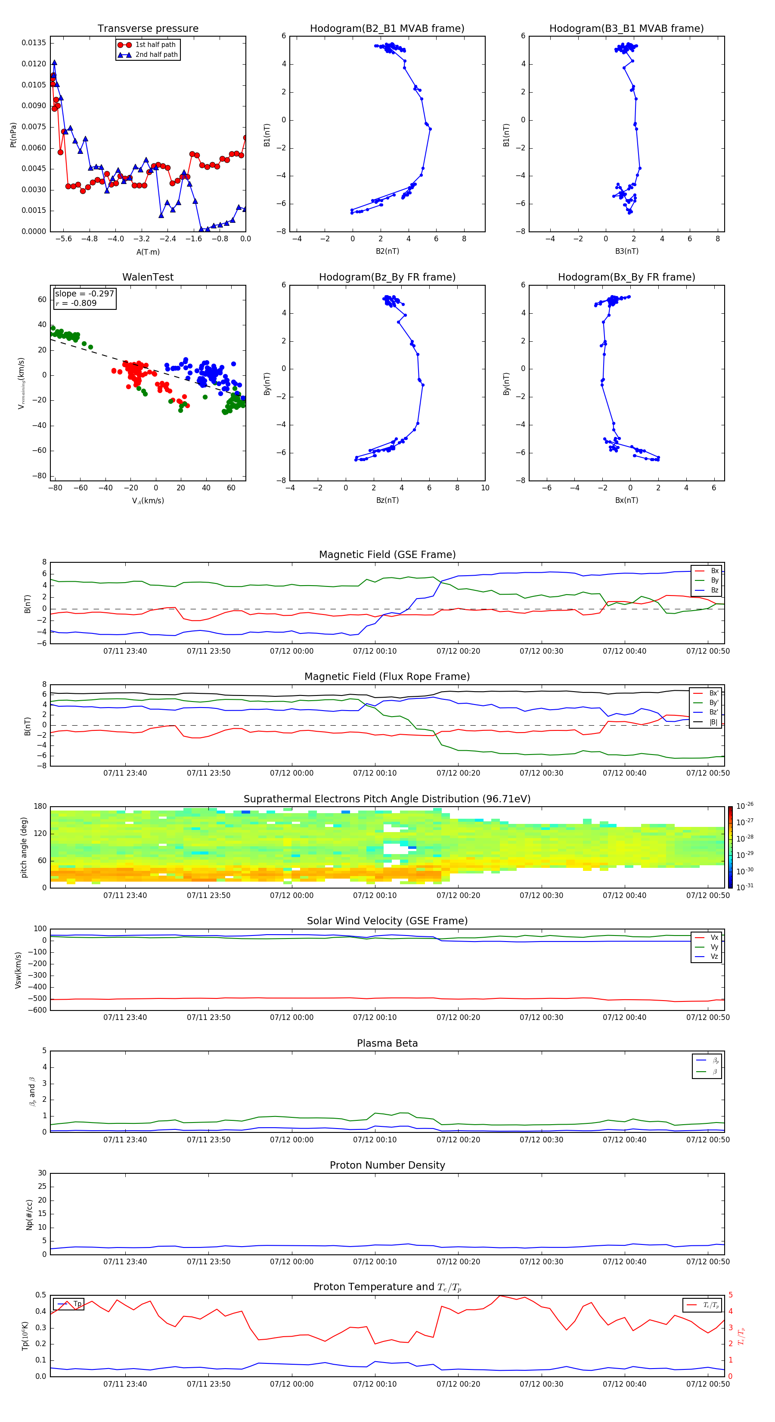Click the 'VA(km/s)' x-axis label
Screen dimensions: 775x1422
tap(148, 501)
